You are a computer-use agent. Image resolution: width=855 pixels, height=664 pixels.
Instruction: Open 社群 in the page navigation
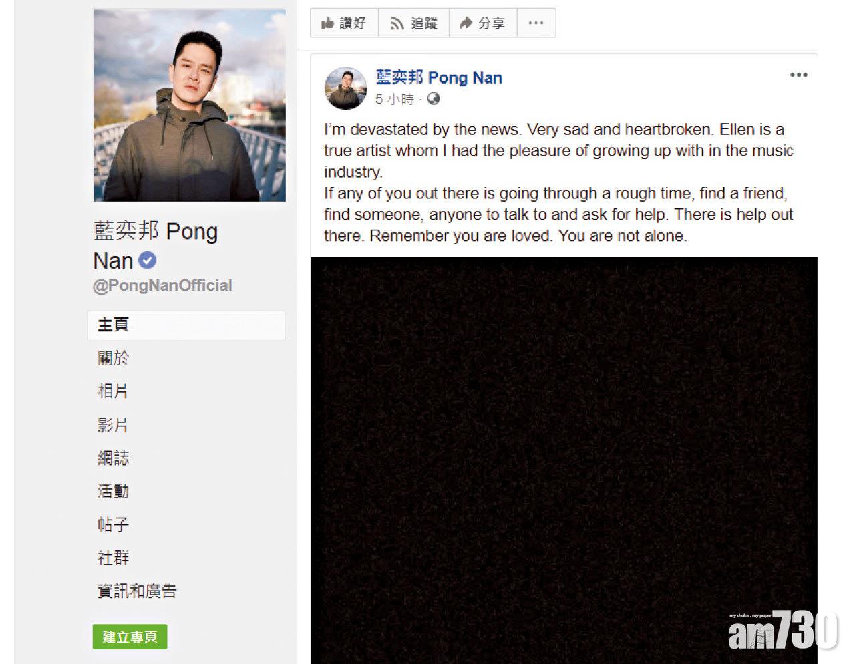114,558
